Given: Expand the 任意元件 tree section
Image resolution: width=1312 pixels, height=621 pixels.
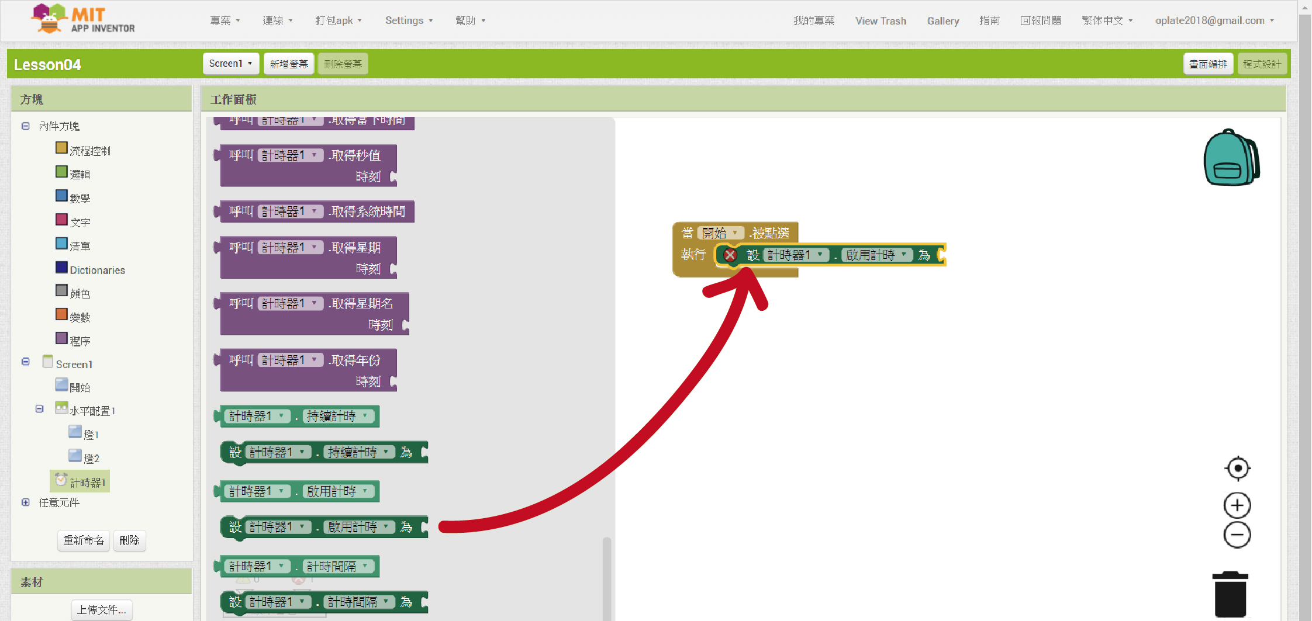Looking at the screenshot, I should pyautogui.click(x=26, y=502).
